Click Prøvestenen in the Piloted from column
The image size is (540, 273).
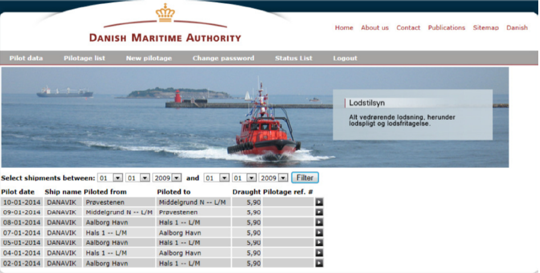105,202
